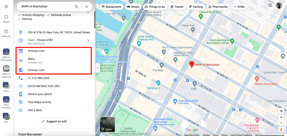
Task: Zoom in the map with plus button
Action: point(281,118)
